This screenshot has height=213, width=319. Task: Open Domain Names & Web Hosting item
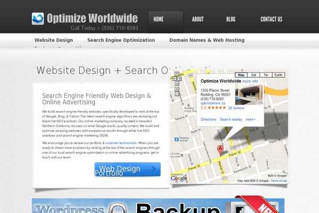pos(207,40)
